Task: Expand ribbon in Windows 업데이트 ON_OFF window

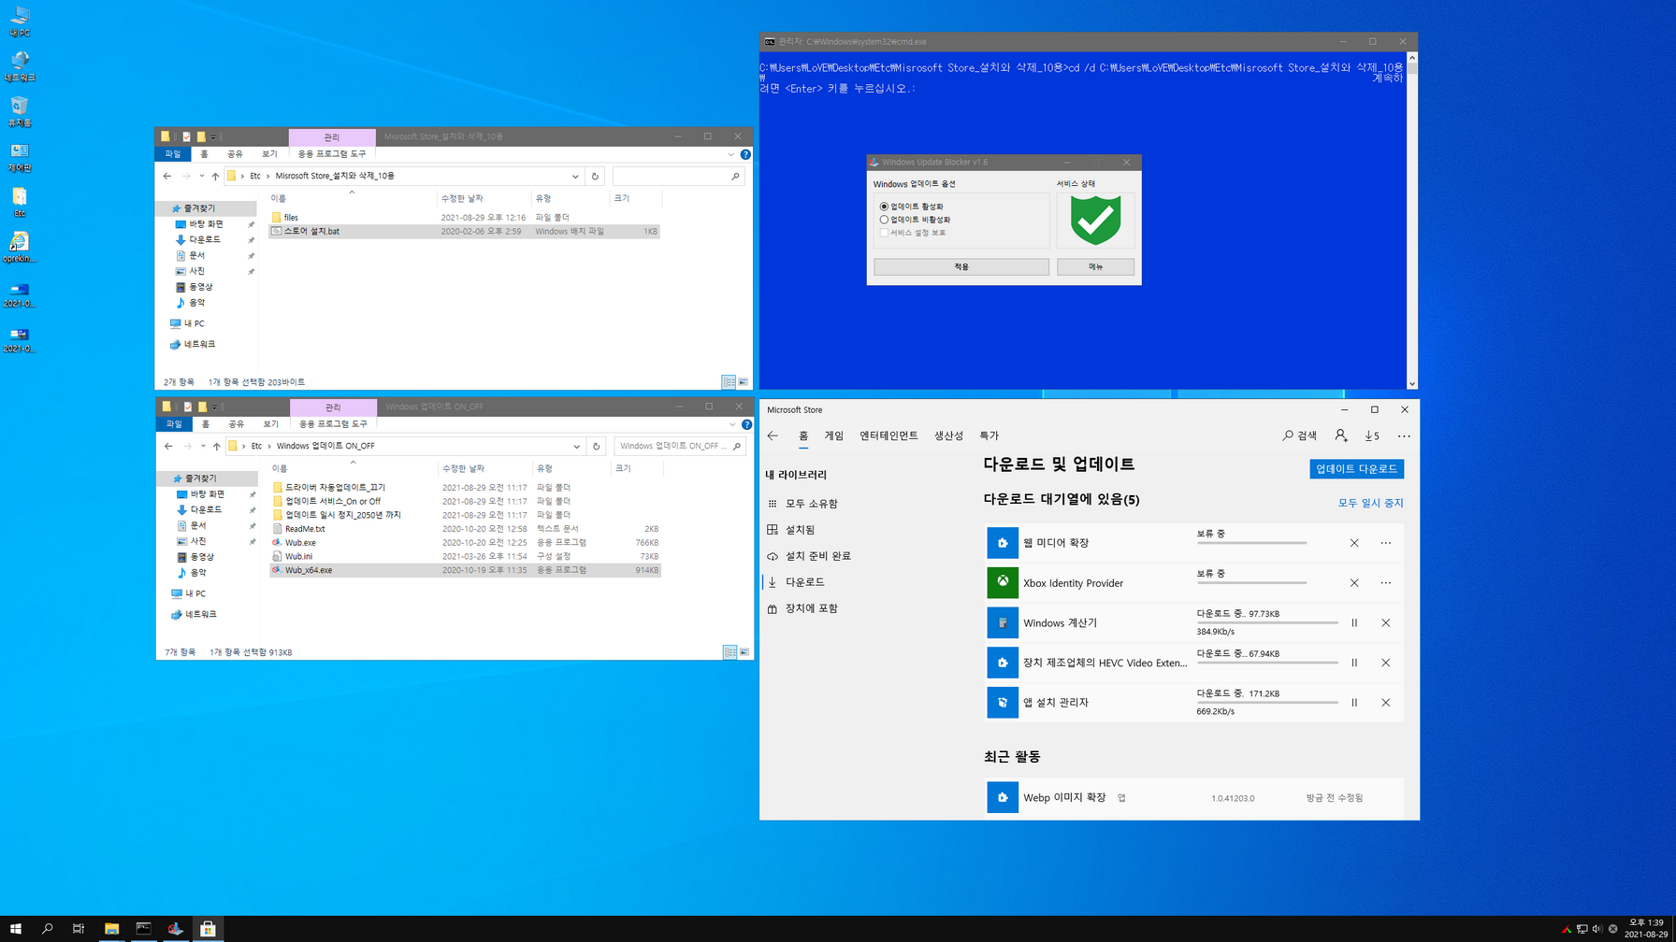Action: [732, 424]
